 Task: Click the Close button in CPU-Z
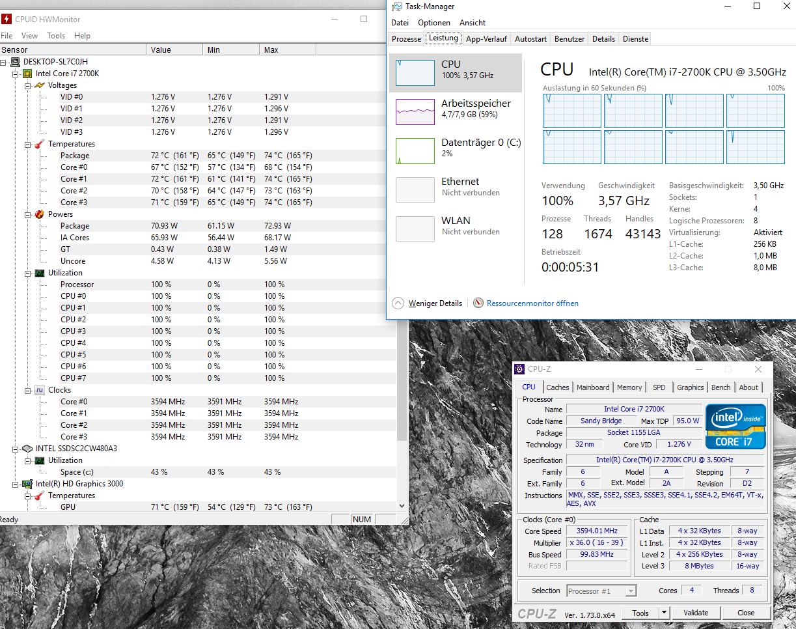click(746, 613)
